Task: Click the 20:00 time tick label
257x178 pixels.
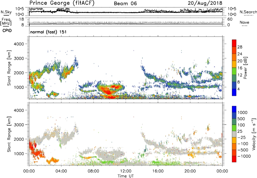Action: pyautogui.click(x=190, y=171)
